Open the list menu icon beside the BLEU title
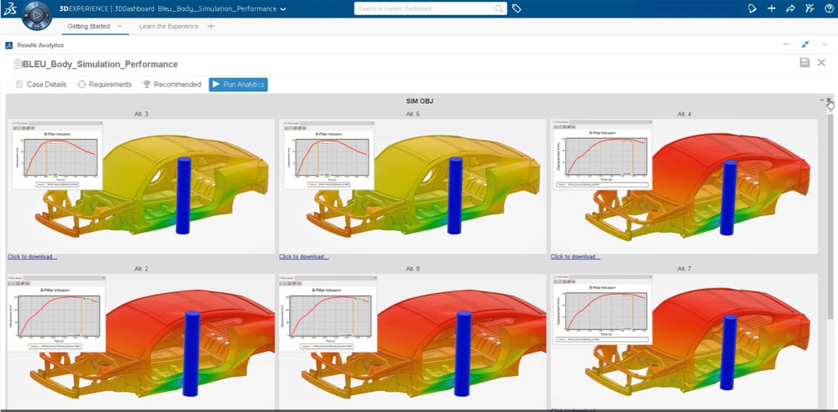838x412 pixels. (18, 64)
